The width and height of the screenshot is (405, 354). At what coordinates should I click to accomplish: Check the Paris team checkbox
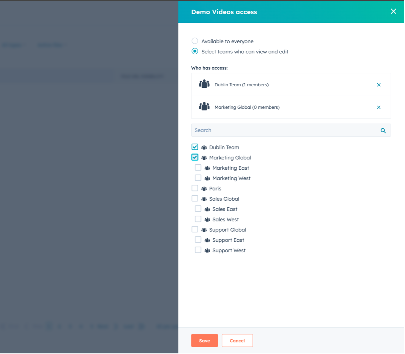tap(195, 189)
